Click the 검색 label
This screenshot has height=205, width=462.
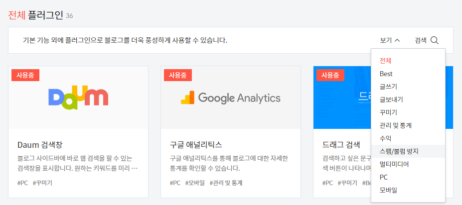pos(421,40)
